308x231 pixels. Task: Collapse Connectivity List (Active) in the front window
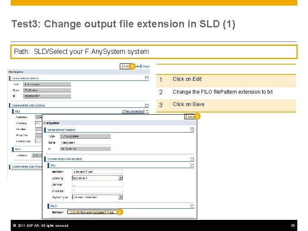click(192, 159)
